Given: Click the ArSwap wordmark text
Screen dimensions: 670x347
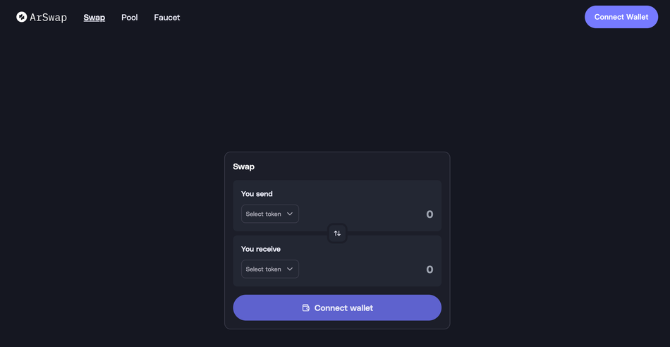Looking at the screenshot, I should (48, 18).
